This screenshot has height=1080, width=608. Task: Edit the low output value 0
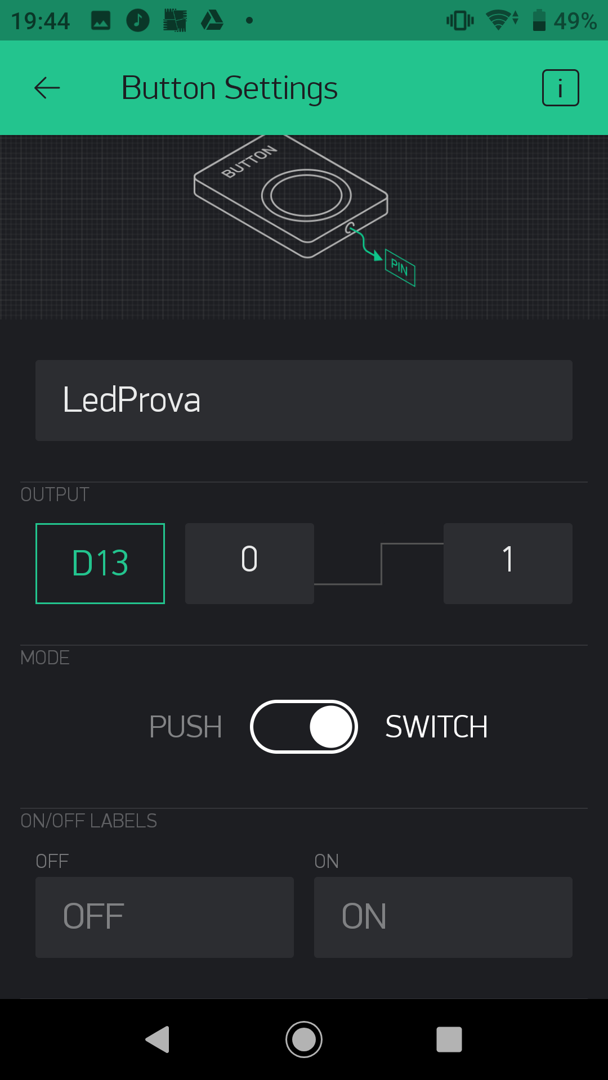pos(249,564)
